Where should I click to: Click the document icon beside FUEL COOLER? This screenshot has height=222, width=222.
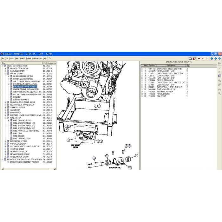(x=11, y=136)
